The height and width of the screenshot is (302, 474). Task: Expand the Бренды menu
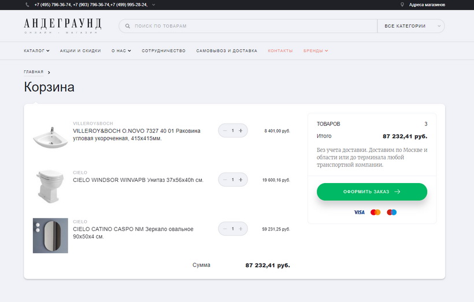[316, 51]
